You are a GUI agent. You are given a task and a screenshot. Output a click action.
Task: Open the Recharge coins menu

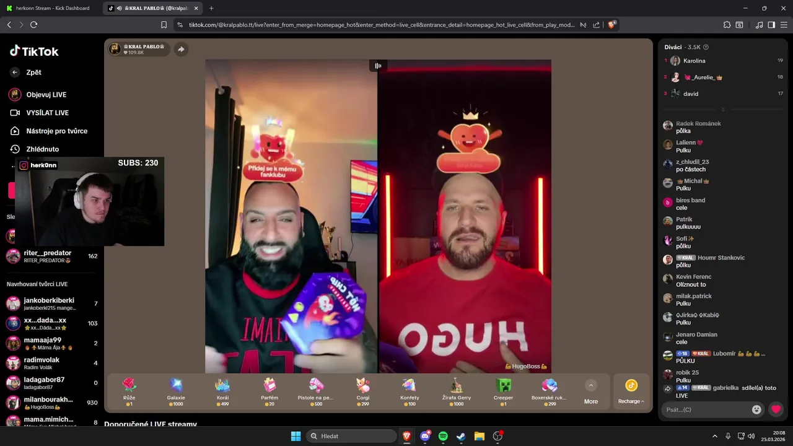coord(631,392)
